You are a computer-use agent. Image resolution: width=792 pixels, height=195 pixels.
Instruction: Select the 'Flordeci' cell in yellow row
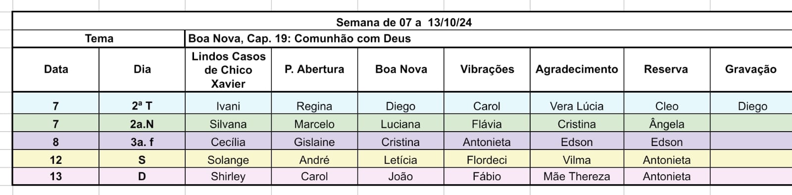point(487,159)
